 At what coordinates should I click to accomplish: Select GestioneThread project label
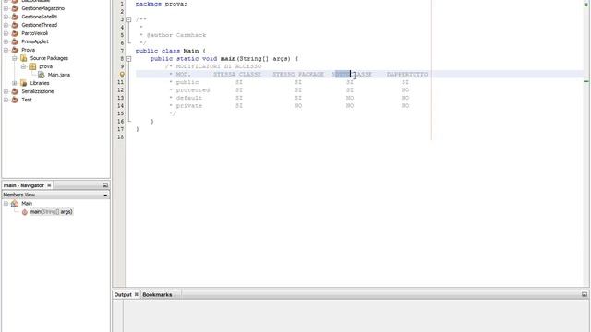[40, 25]
